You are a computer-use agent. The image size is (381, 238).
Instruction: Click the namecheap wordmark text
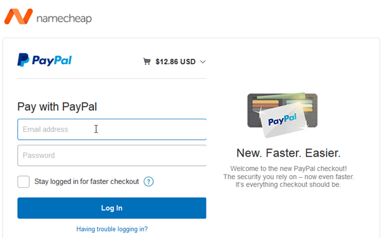click(x=64, y=18)
